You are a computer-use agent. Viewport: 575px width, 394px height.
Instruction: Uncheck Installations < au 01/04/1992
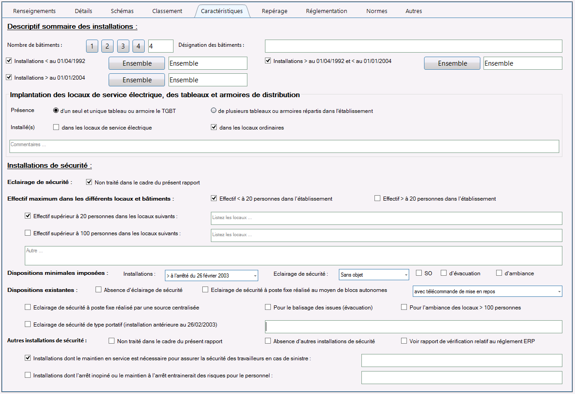point(9,61)
